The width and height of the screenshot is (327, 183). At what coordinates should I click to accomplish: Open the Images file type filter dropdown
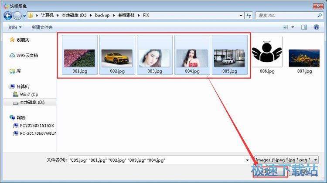click(x=286, y=160)
